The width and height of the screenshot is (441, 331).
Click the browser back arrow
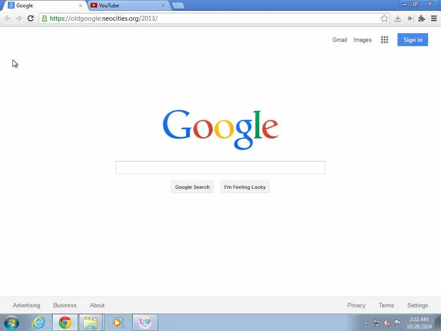click(7, 19)
